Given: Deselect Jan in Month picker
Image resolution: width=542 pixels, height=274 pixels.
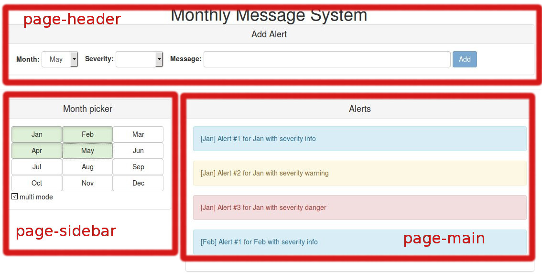Looking at the screenshot, I should coord(37,134).
